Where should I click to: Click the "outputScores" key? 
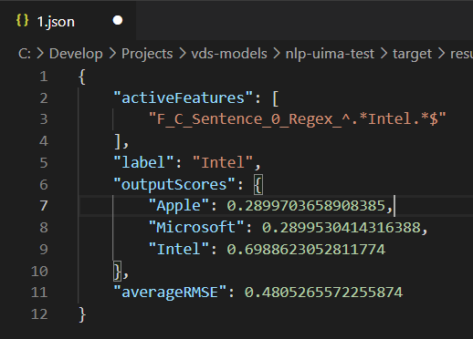point(174,184)
